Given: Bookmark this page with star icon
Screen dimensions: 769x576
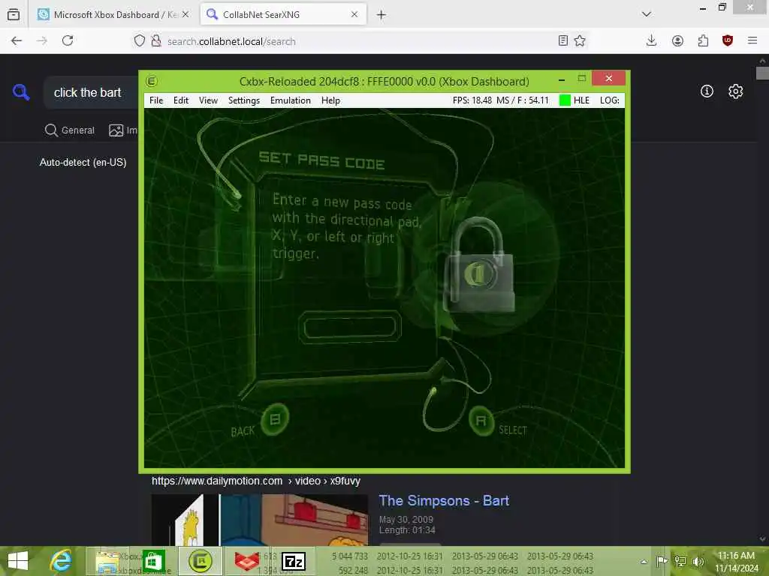Looking at the screenshot, I should 580,40.
